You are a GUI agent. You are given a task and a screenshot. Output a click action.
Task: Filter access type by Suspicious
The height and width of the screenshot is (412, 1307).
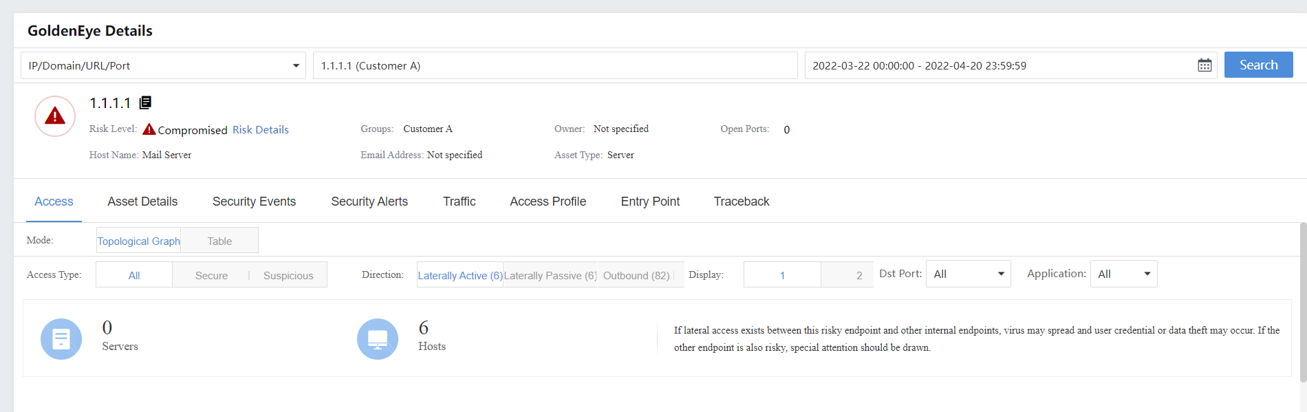point(288,275)
